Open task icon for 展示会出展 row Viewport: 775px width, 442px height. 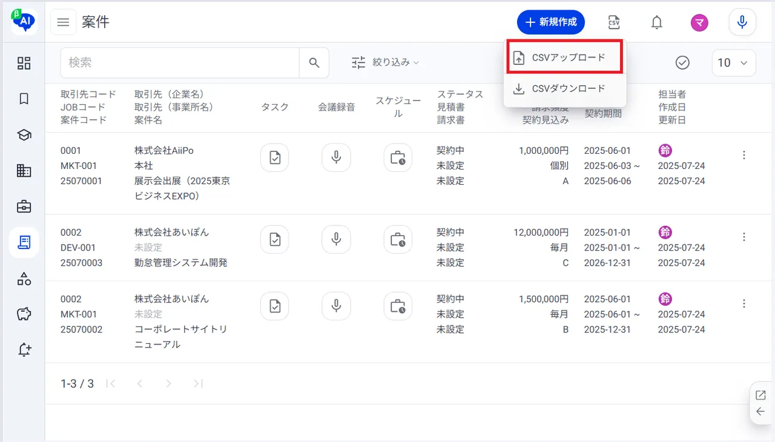[x=275, y=158]
